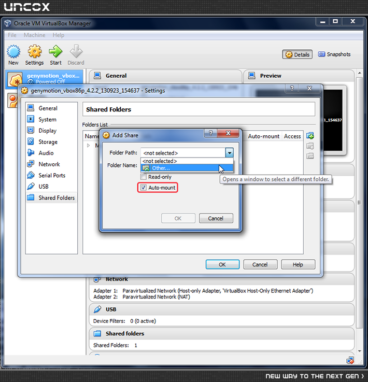The image size is (368, 382).
Task: Click the Manager's vertical scrollbar
Action: (359, 203)
